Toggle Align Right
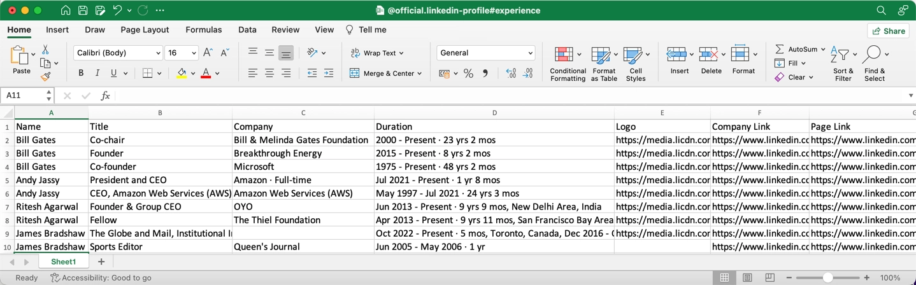This screenshot has height=285, width=916. pos(286,73)
